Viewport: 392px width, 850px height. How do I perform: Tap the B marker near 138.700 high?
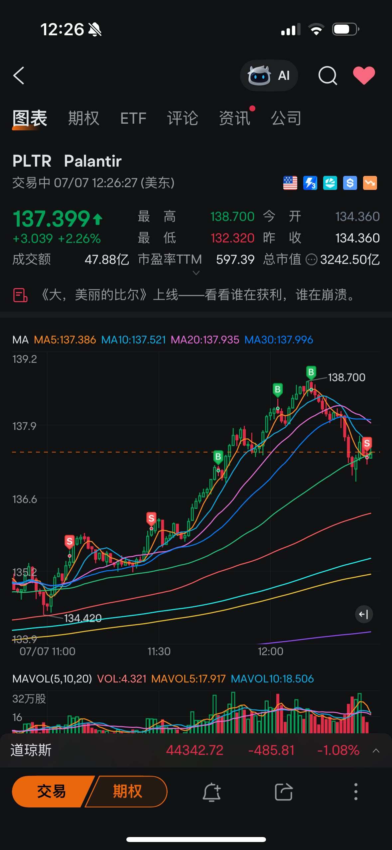coord(311,373)
